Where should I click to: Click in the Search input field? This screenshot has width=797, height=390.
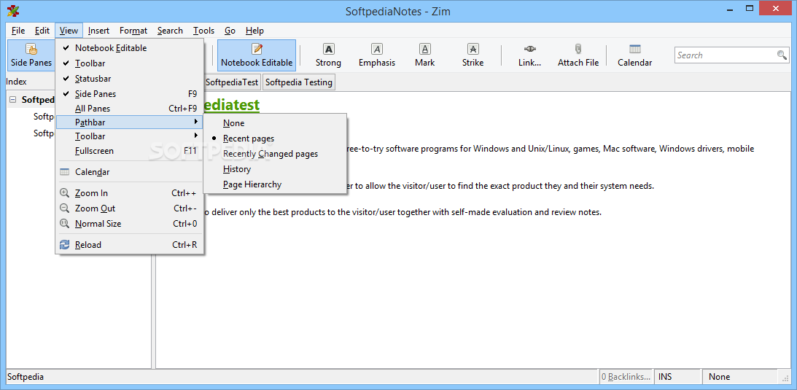click(x=726, y=55)
